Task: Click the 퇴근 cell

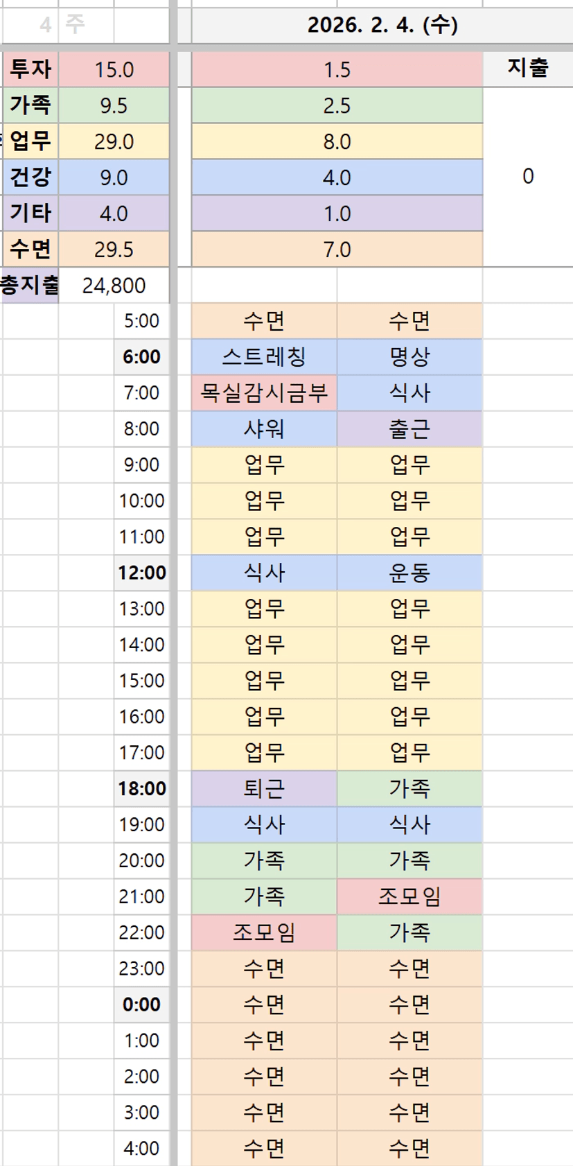Action: pos(264,788)
